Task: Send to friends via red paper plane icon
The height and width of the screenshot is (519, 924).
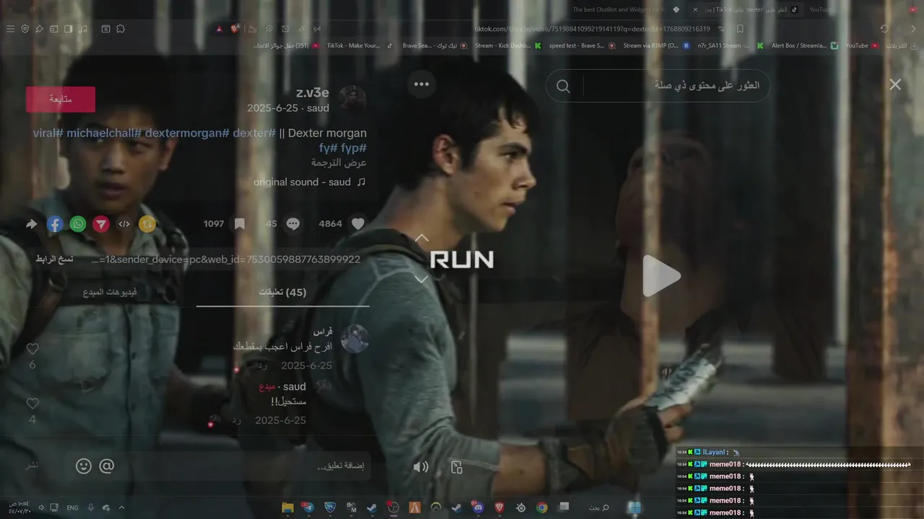Action: point(101,224)
